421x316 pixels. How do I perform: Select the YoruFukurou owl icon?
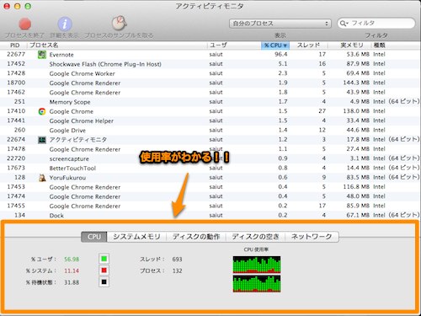(42, 178)
